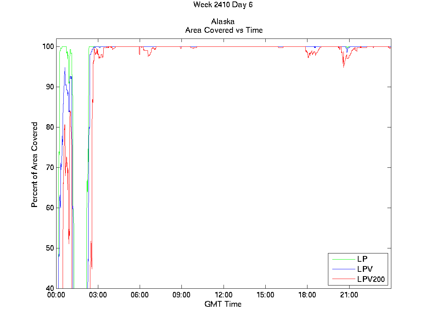The image size is (432, 324).
Task: Click the 21:00 time tick label
Action: pyautogui.click(x=349, y=295)
